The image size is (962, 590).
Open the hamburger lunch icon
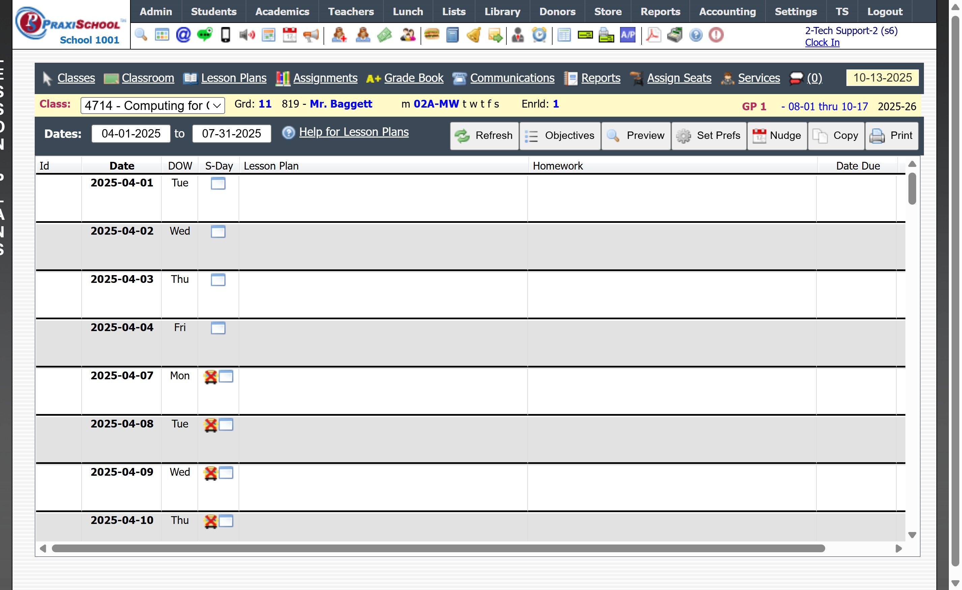click(431, 35)
